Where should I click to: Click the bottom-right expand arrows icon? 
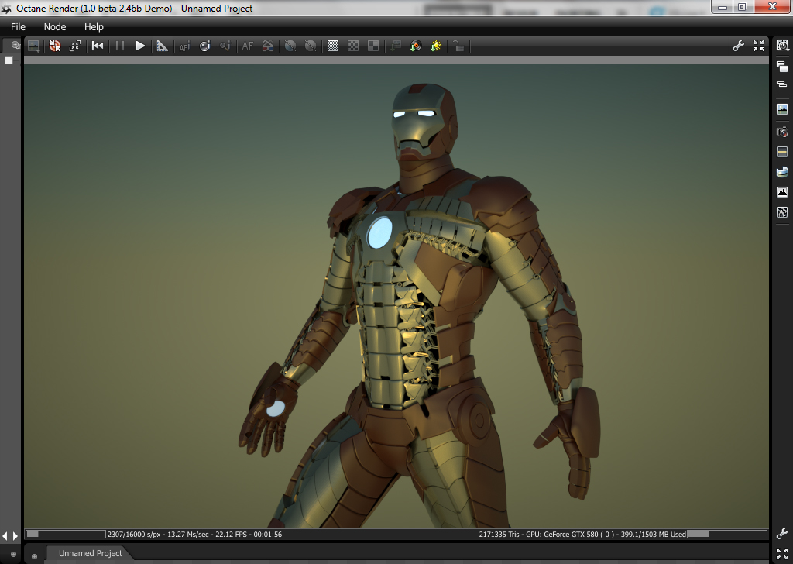(x=782, y=554)
